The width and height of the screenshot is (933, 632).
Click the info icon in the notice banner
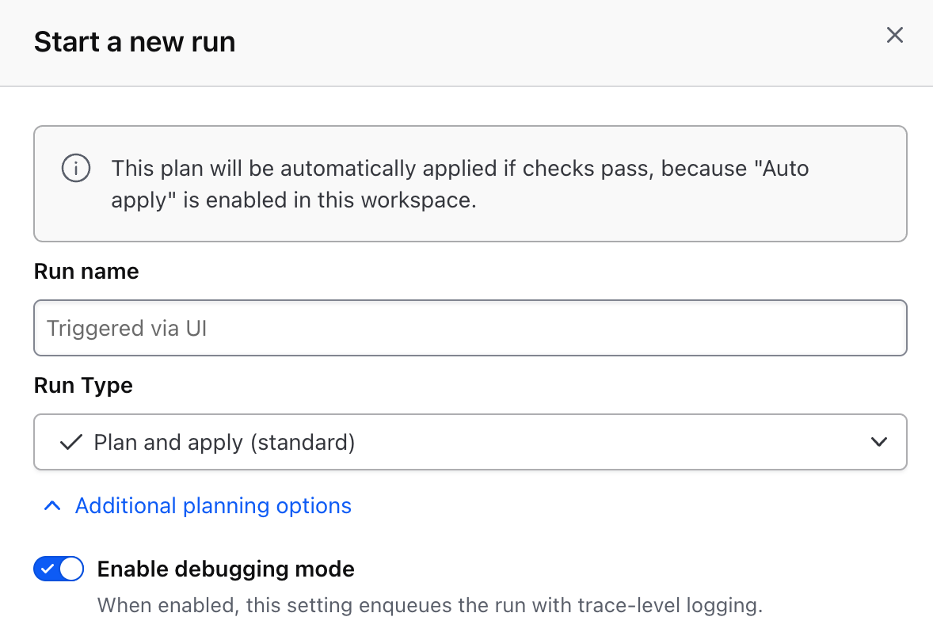[75, 169]
